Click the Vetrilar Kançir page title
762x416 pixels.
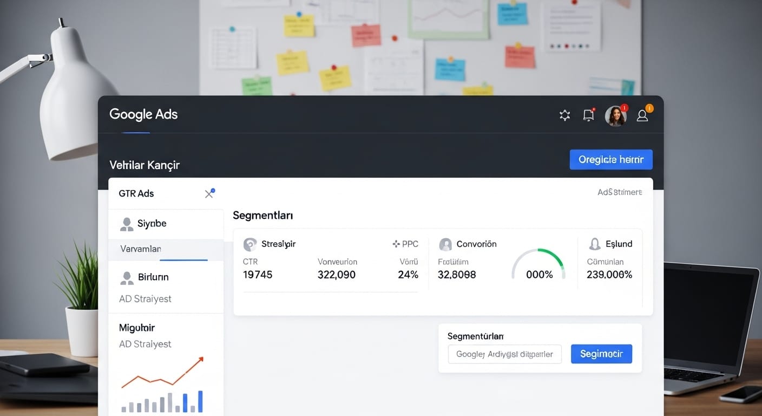coord(144,165)
